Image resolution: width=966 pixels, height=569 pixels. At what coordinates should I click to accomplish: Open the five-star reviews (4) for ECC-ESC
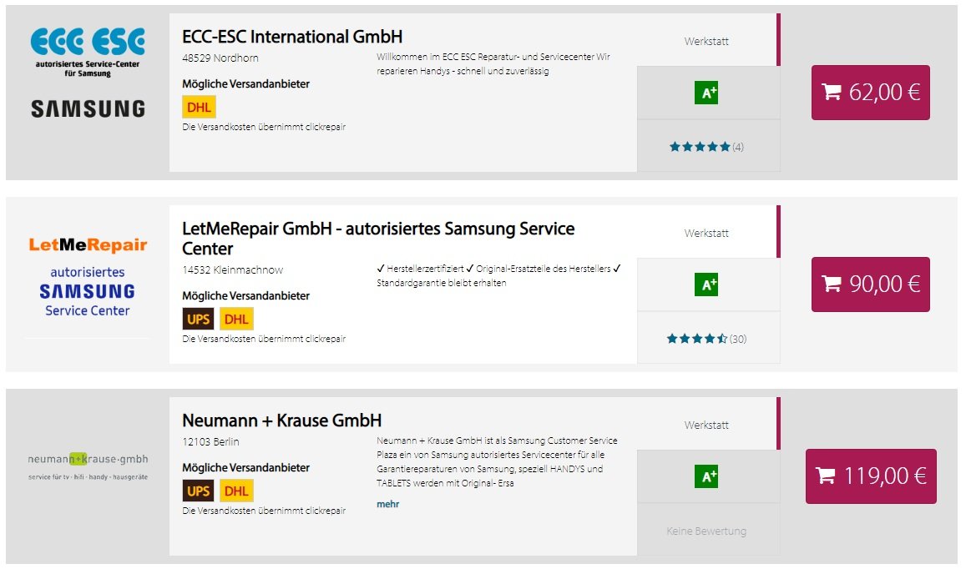pos(706,147)
